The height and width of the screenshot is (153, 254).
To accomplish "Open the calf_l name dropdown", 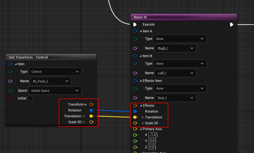I will [176, 73].
